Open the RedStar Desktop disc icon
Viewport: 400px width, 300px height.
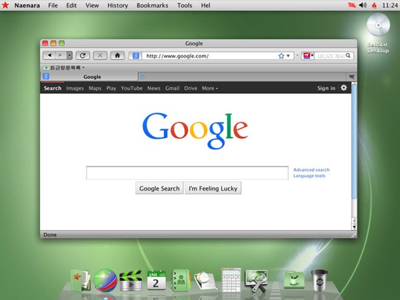pos(378,25)
